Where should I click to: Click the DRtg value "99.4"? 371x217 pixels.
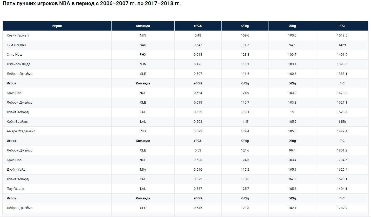tap(292, 150)
